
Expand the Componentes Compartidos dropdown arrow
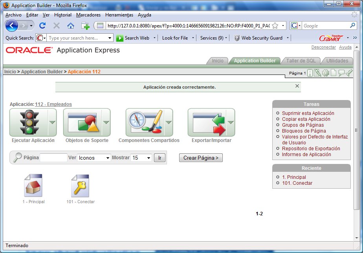point(169,122)
